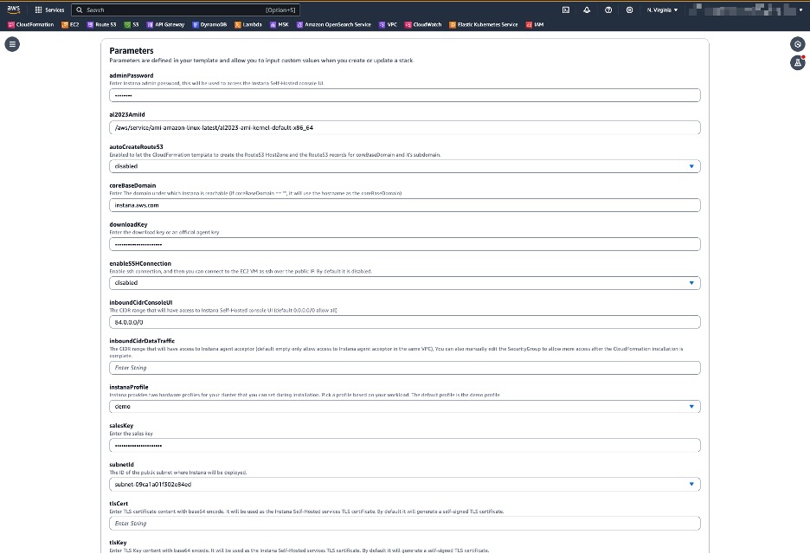Screen dimensions: 810x554
Task: Open the EC2 favorites shortcut
Action: (70, 24)
